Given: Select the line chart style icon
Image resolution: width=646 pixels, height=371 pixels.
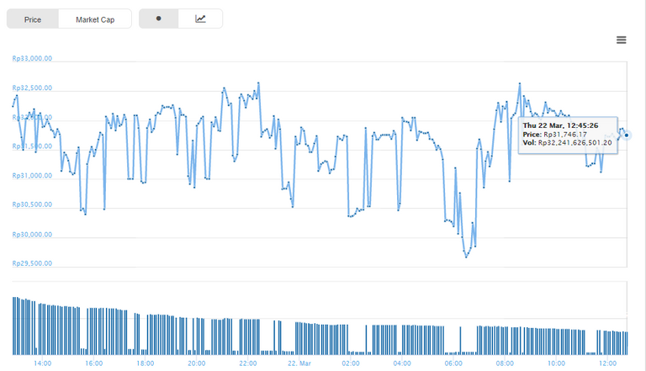Looking at the screenshot, I should pyautogui.click(x=201, y=19).
